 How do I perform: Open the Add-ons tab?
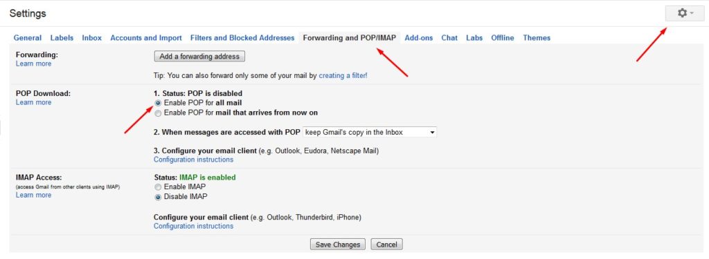tap(419, 38)
